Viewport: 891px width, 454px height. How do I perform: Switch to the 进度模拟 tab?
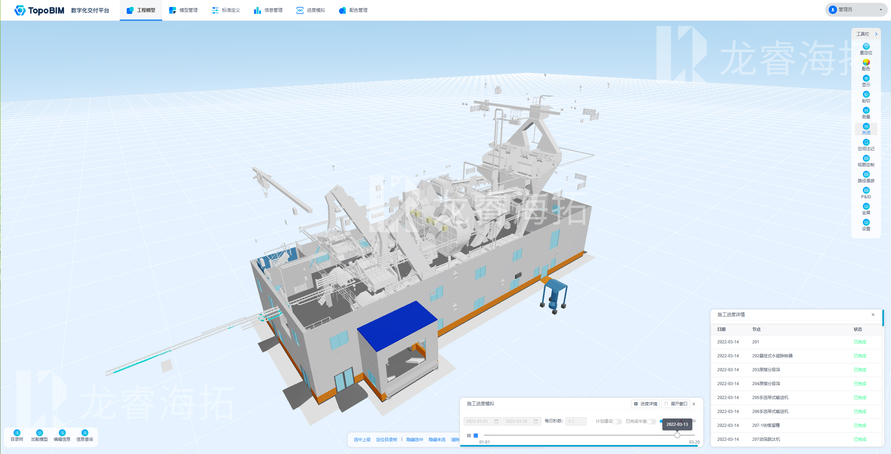311,10
